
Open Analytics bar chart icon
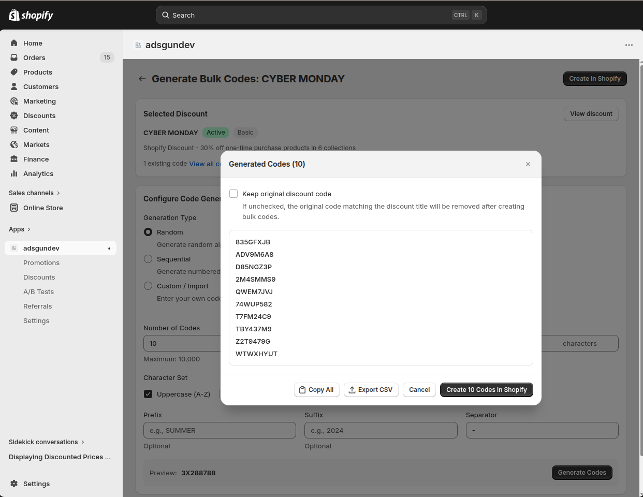14,173
